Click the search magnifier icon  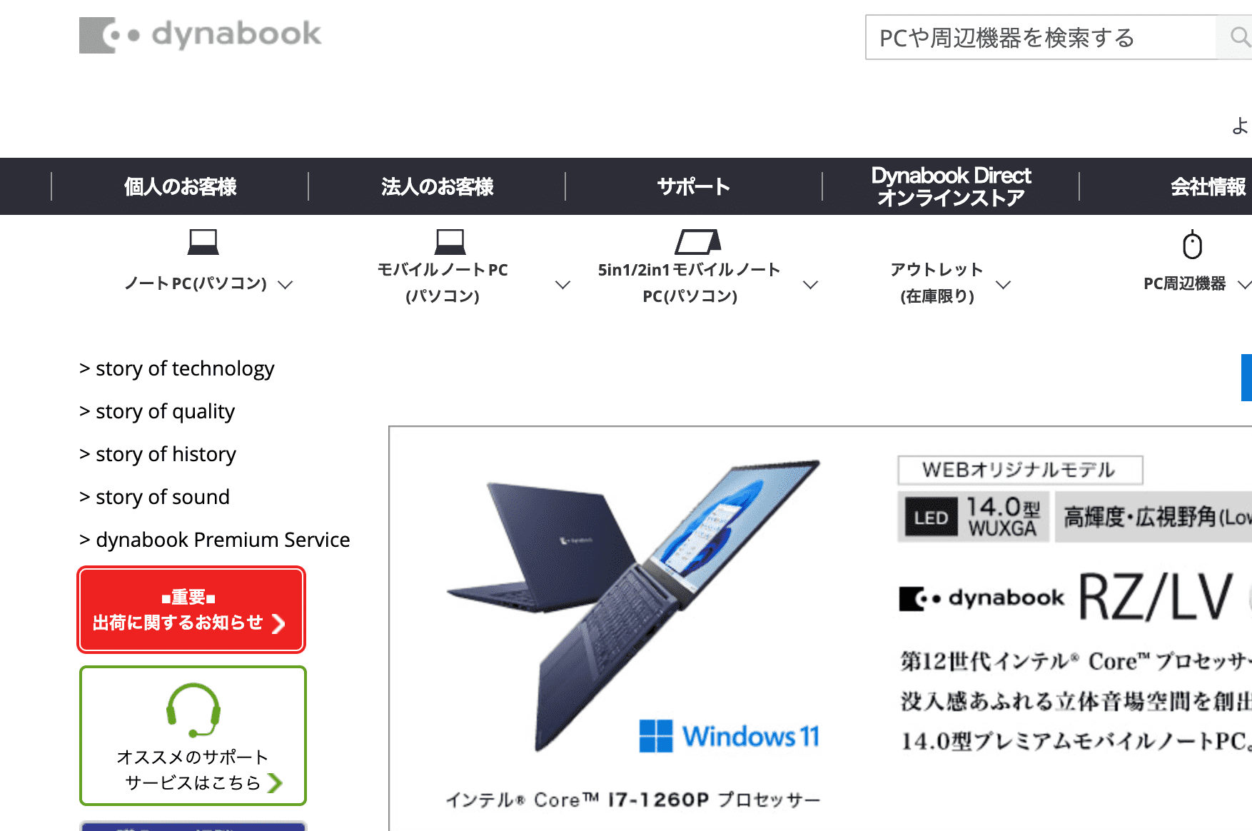(x=1240, y=37)
